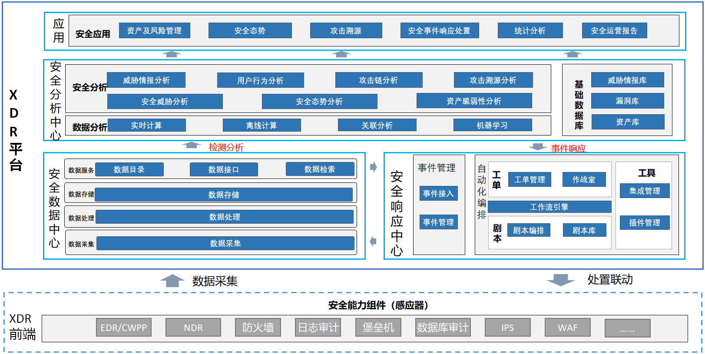Click the 工单管理 box
705x354 pixels.
coord(530,180)
